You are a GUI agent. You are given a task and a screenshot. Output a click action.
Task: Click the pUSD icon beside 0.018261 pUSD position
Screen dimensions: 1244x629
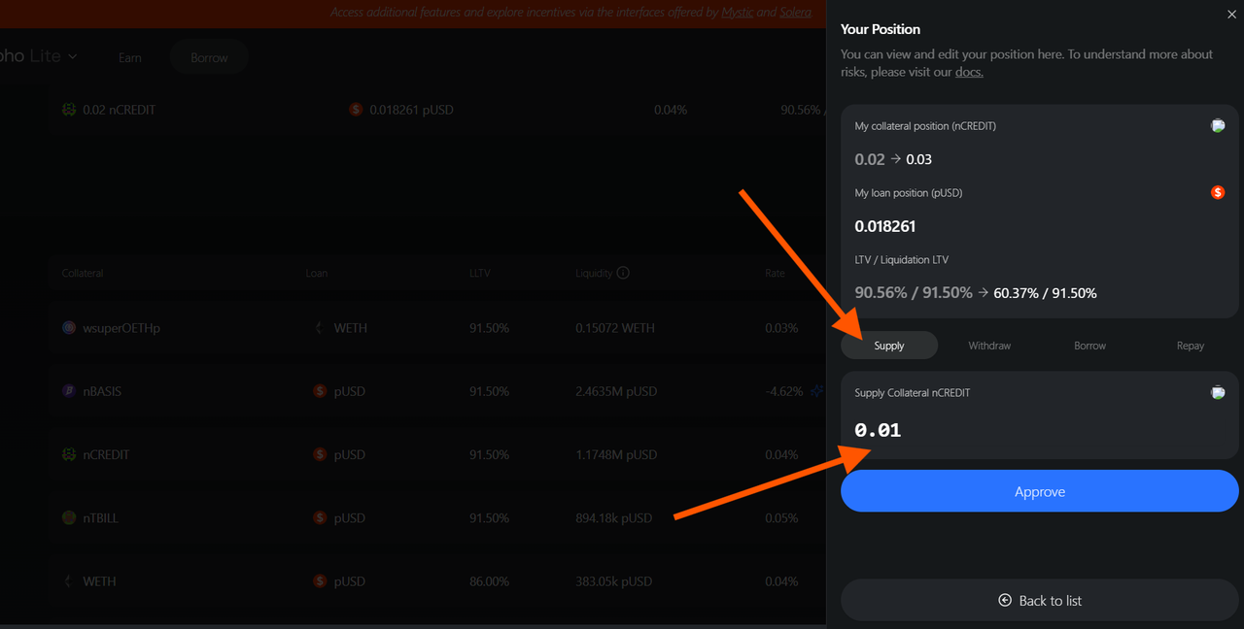click(x=356, y=110)
